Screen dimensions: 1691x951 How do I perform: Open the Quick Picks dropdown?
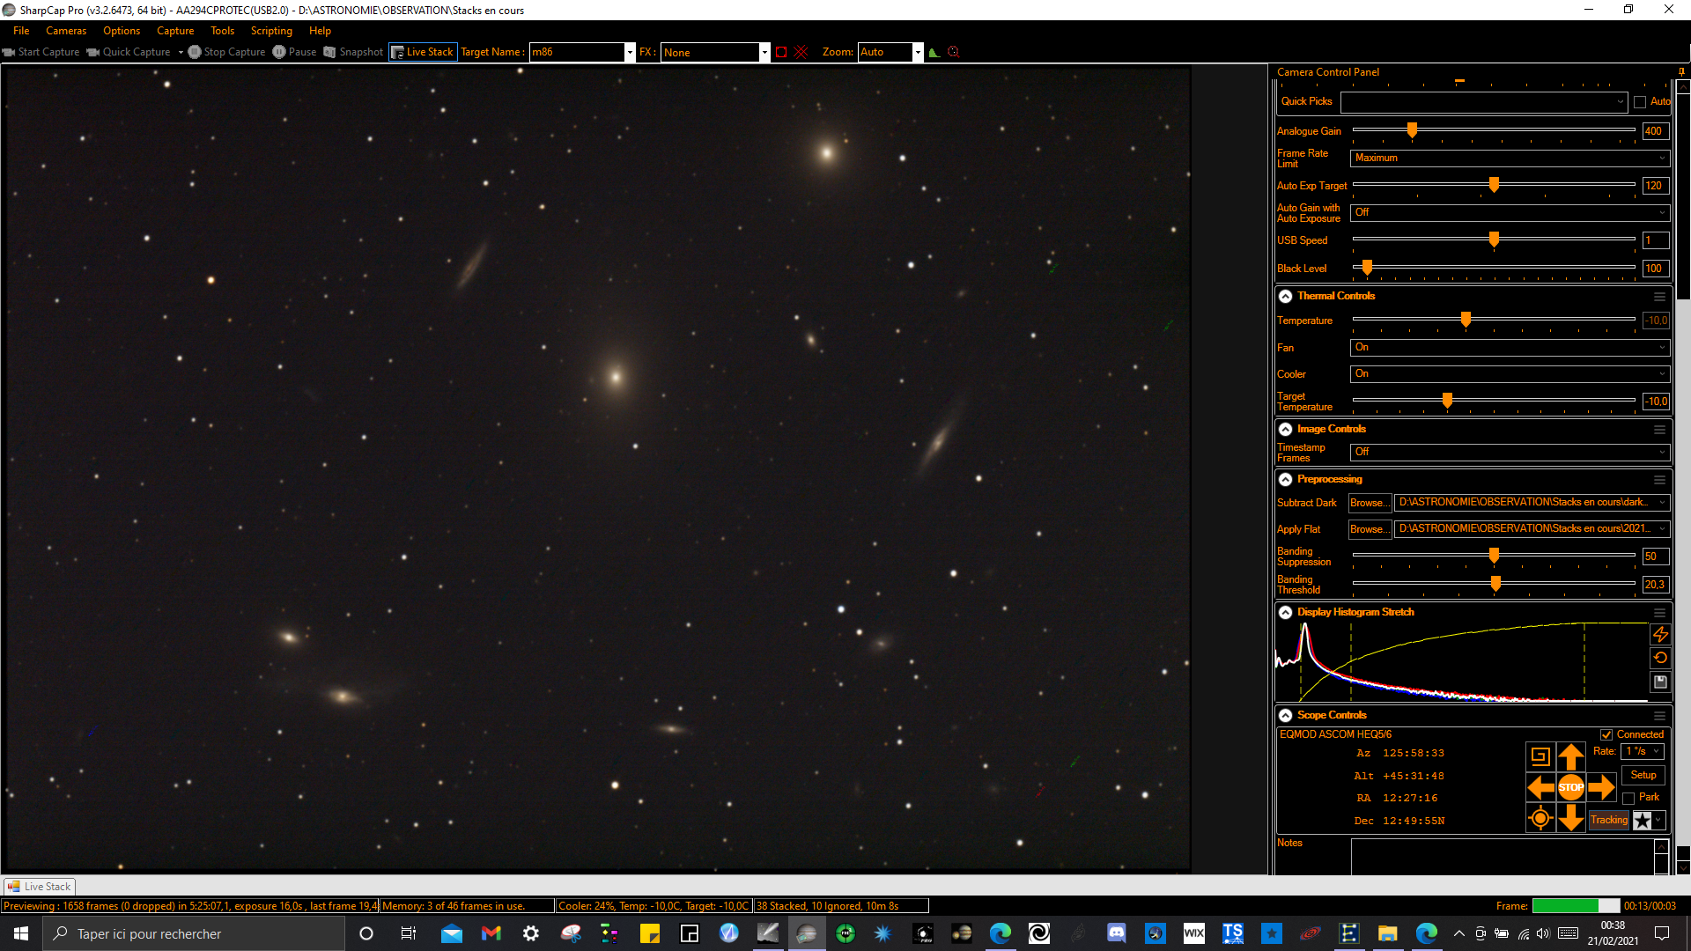tap(1484, 102)
